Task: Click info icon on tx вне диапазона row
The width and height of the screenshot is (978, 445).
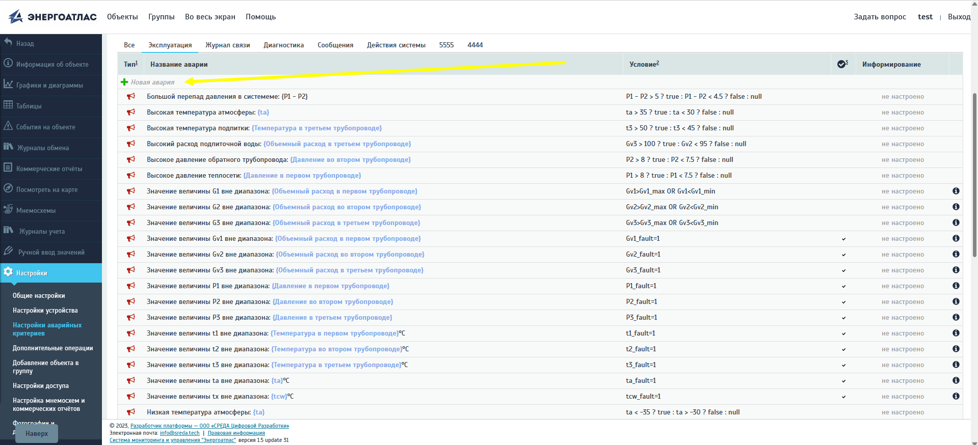Action: click(956, 396)
